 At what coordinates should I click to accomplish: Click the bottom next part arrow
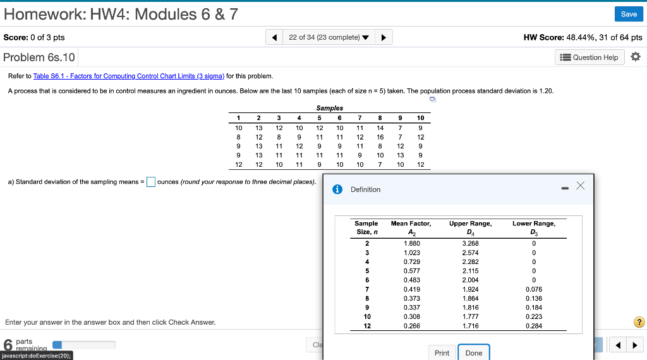635,345
